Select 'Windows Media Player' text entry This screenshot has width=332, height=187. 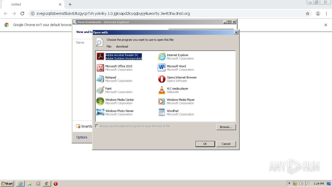coord(181,100)
